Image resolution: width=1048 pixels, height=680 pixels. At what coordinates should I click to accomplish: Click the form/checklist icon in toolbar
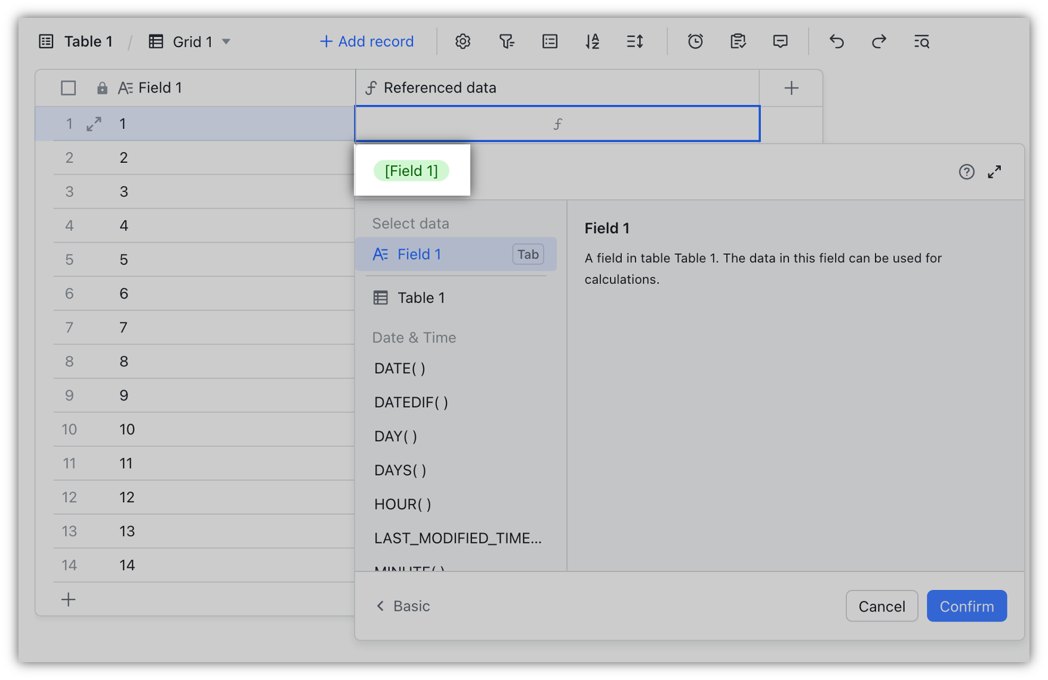(x=738, y=41)
